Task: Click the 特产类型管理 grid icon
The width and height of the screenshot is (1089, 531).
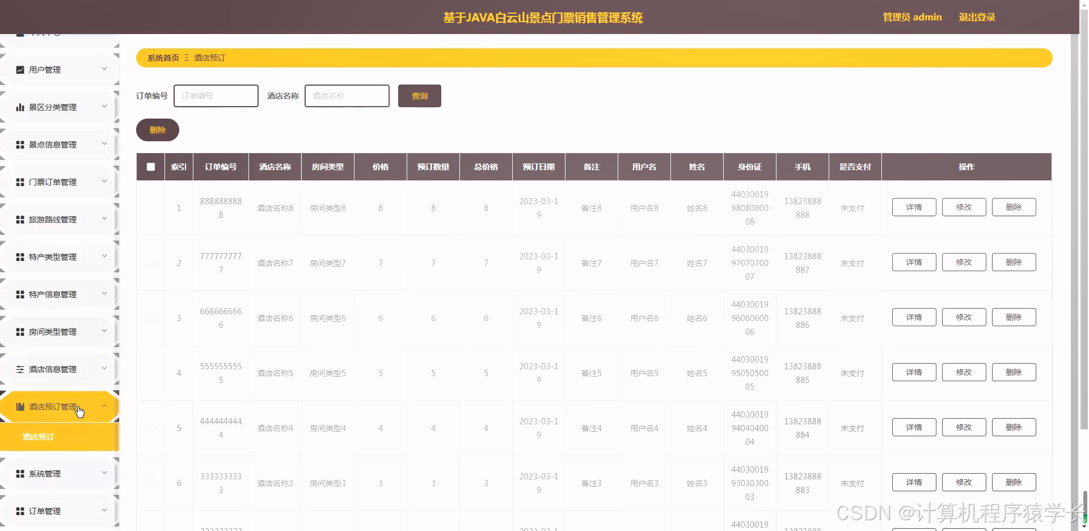Action: [20, 257]
